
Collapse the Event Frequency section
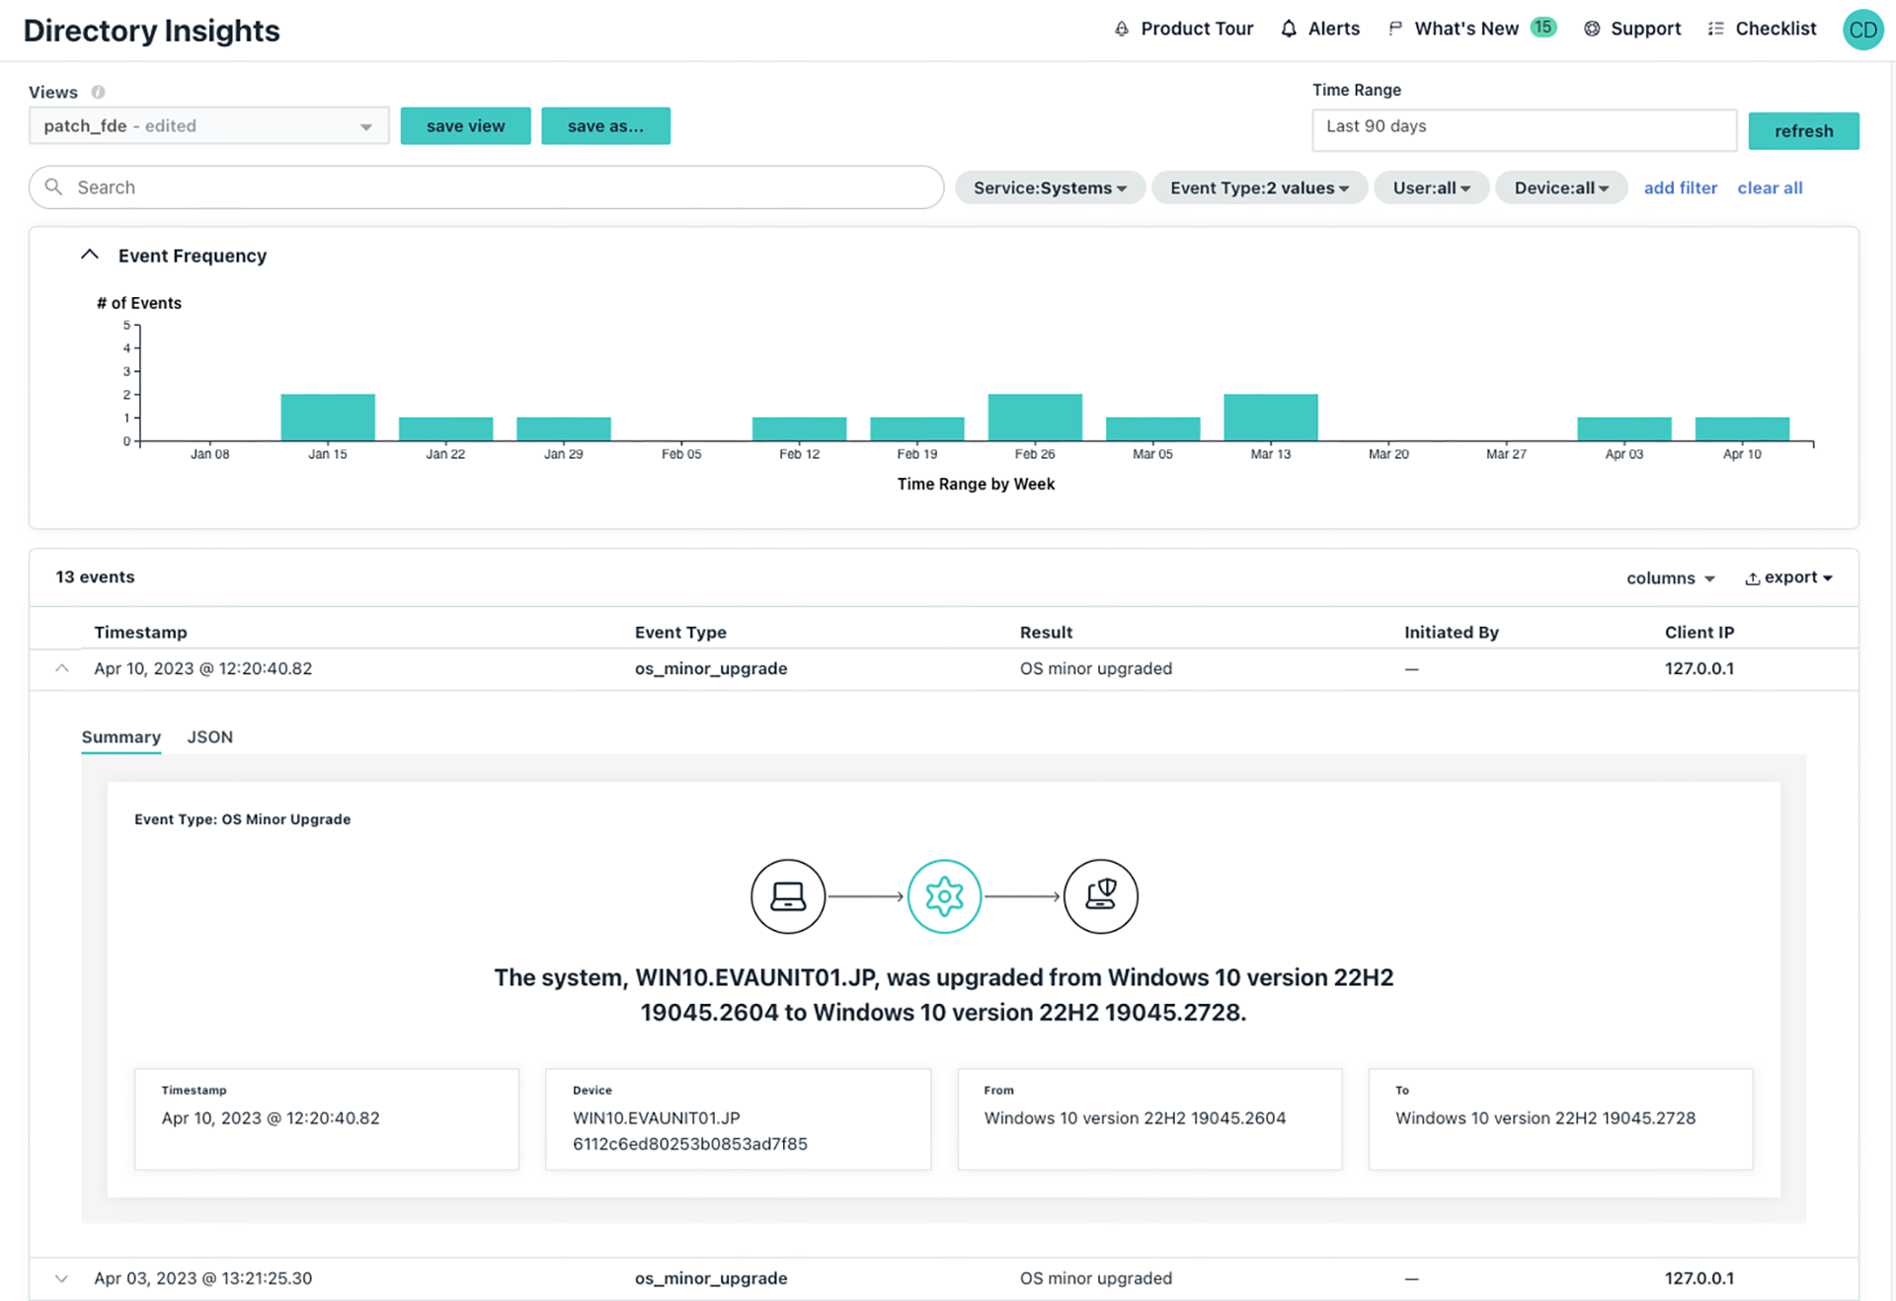click(90, 255)
